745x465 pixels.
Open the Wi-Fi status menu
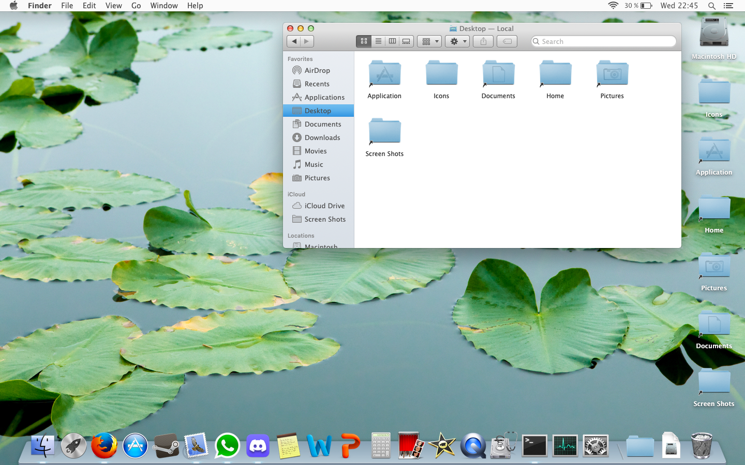pyautogui.click(x=613, y=6)
